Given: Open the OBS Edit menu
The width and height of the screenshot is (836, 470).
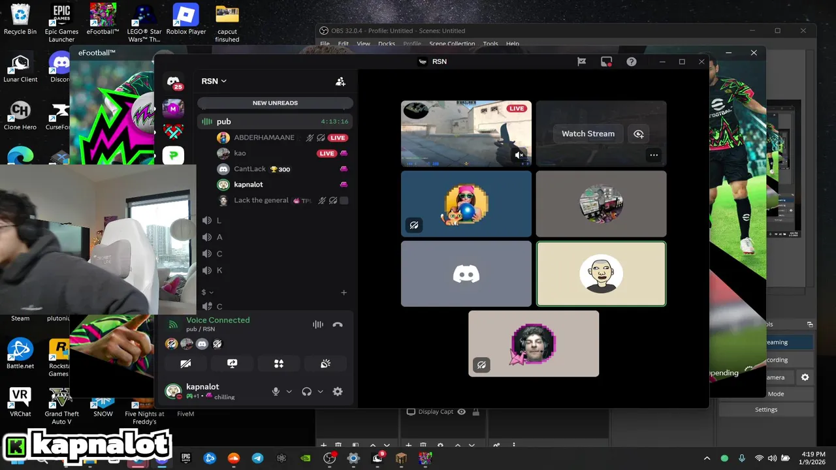Looking at the screenshot, I should pyautogui.click(x=343, y=44).
